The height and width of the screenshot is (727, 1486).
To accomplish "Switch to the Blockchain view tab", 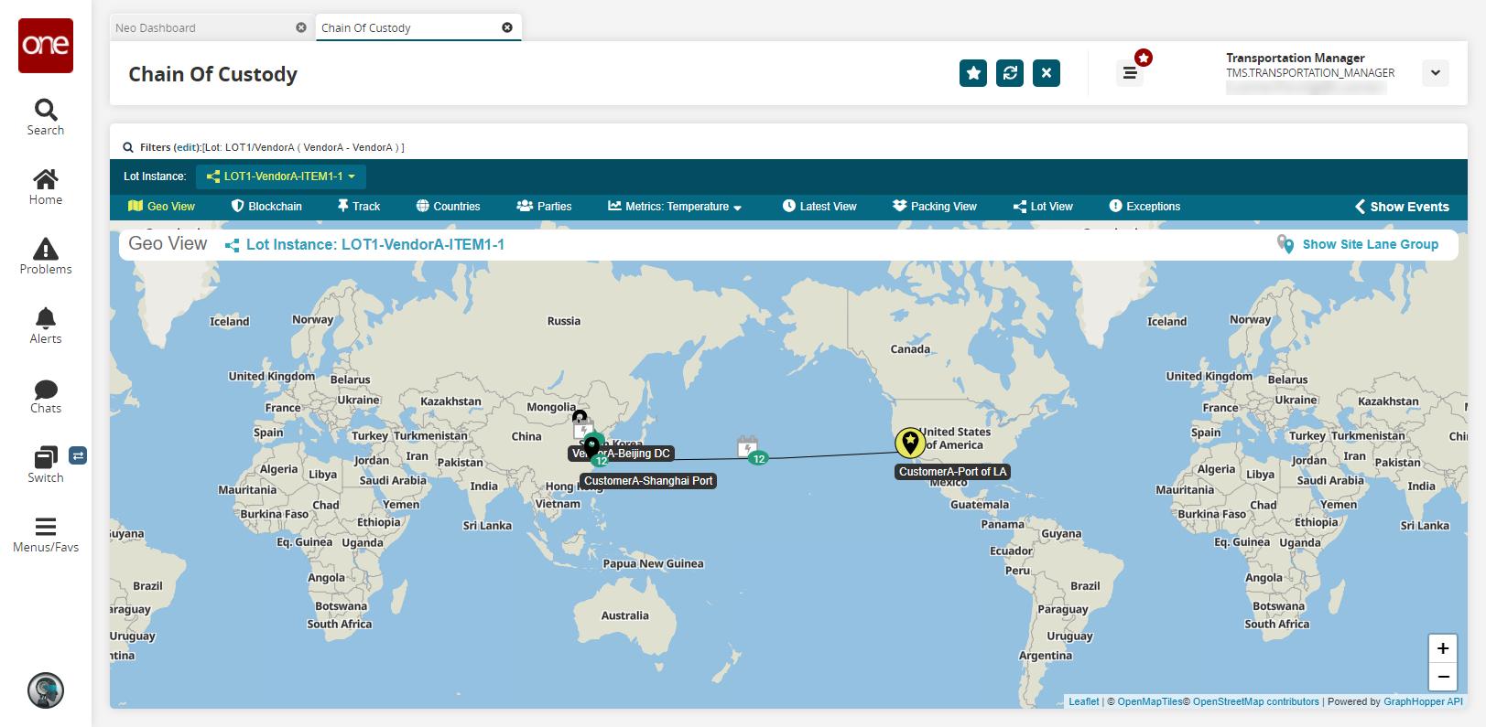I will point(266,207).
